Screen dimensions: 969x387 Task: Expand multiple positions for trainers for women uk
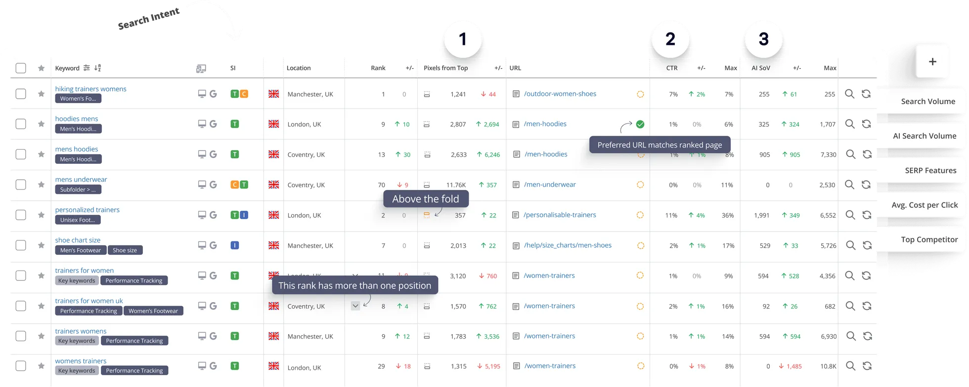pyautogui.click(x=355, y=306)
